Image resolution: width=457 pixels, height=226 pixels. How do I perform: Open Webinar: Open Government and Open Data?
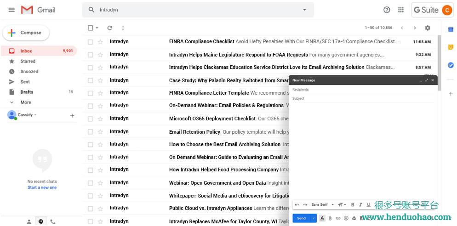[x=217, y=183]
